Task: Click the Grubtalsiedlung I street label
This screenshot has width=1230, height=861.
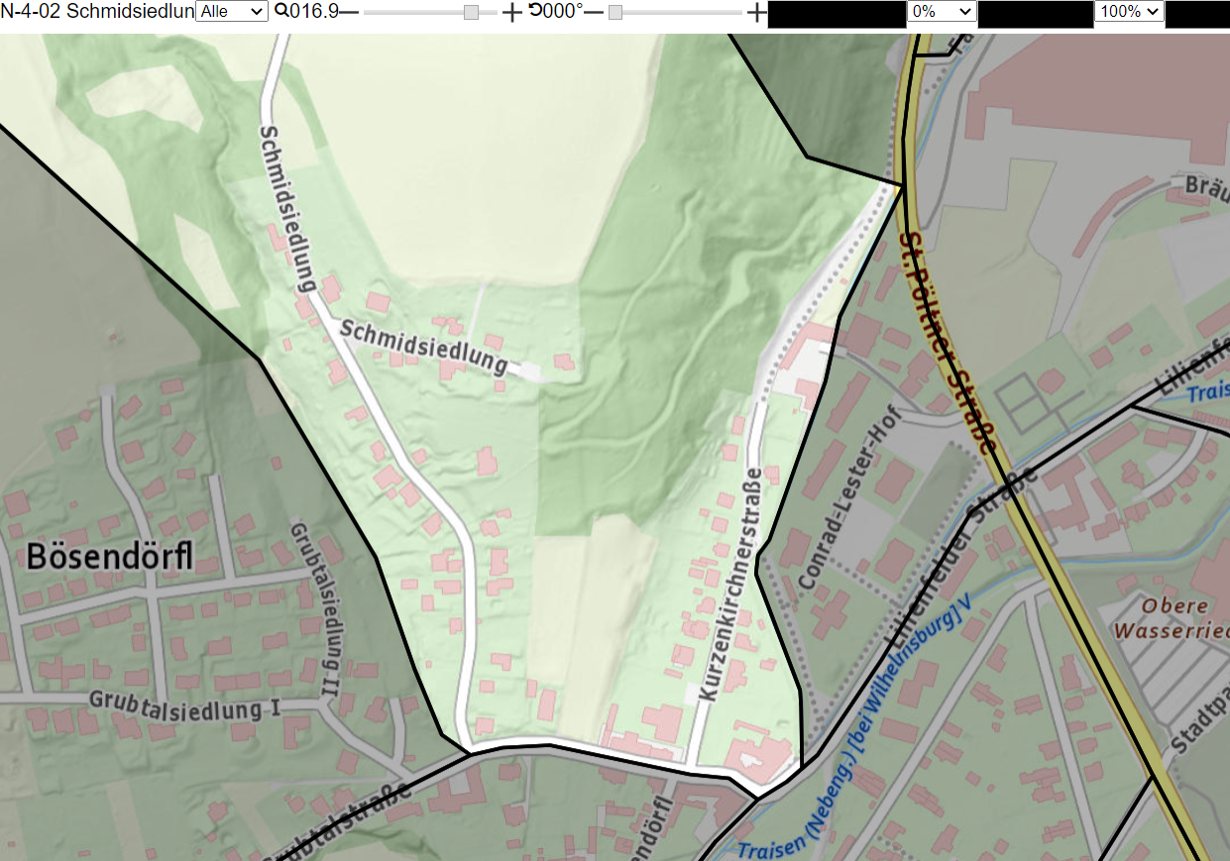Action: click(x=185, y=702)
